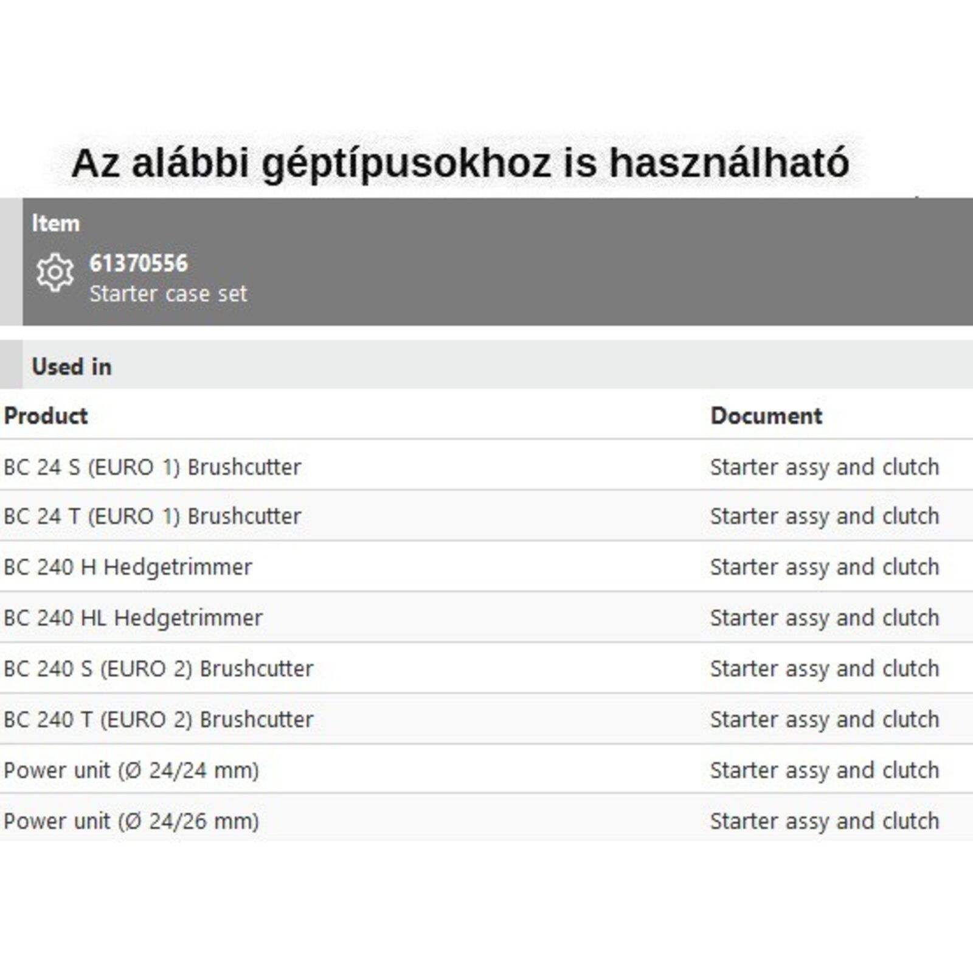Open BC 240 S (EURO 2) Brushcutter
The image size is (973, 973).
point(159,669)
